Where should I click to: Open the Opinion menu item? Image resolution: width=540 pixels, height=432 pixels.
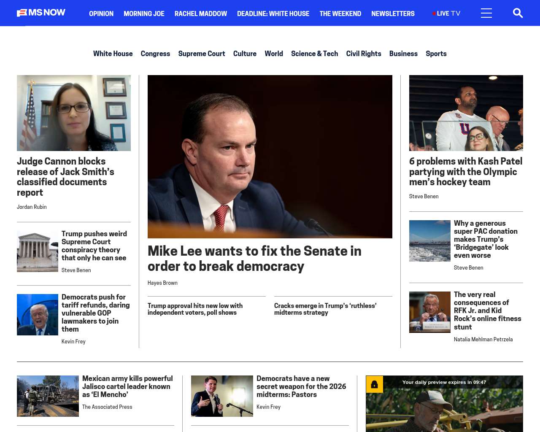click(101, 13)
